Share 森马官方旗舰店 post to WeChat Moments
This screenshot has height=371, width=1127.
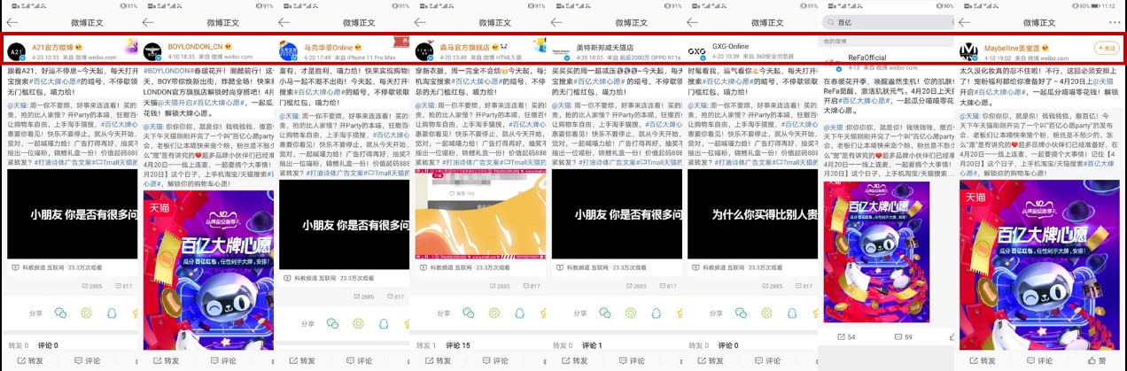(494, 313)
